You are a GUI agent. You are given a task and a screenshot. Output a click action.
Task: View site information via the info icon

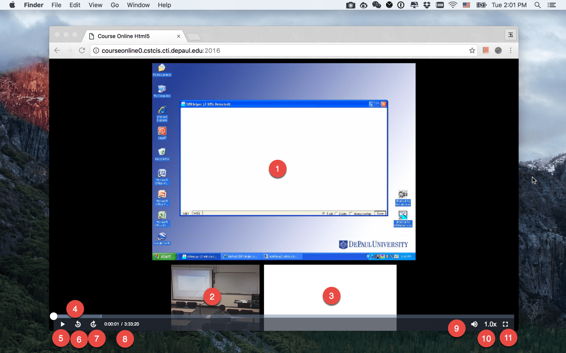[96, 50]
